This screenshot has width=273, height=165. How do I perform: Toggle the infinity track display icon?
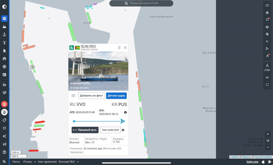click(x=267, y=78)
